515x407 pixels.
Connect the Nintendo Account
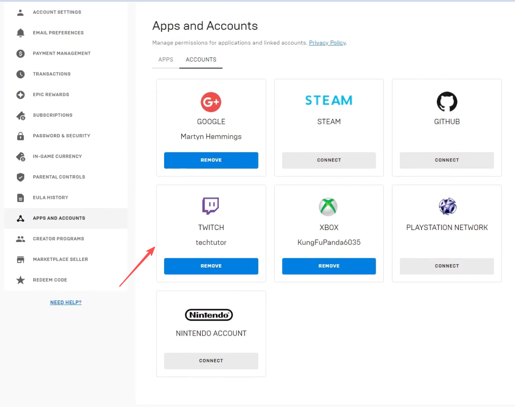point(211,361)
